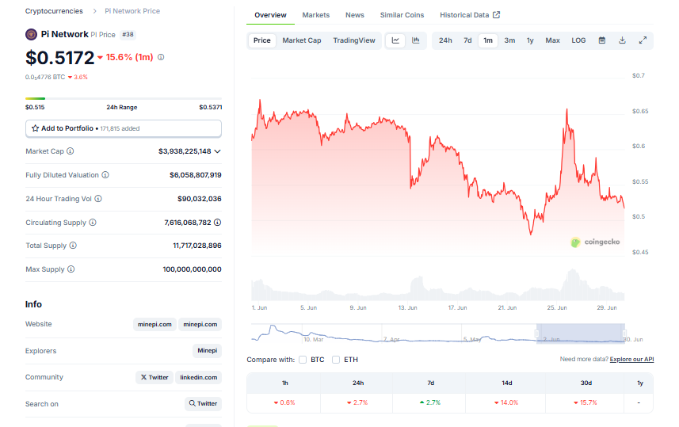The height and width of the screenshot is (427, 679).
Task: Enable the BTC comparison checkbox
Action: click(303, 360)
